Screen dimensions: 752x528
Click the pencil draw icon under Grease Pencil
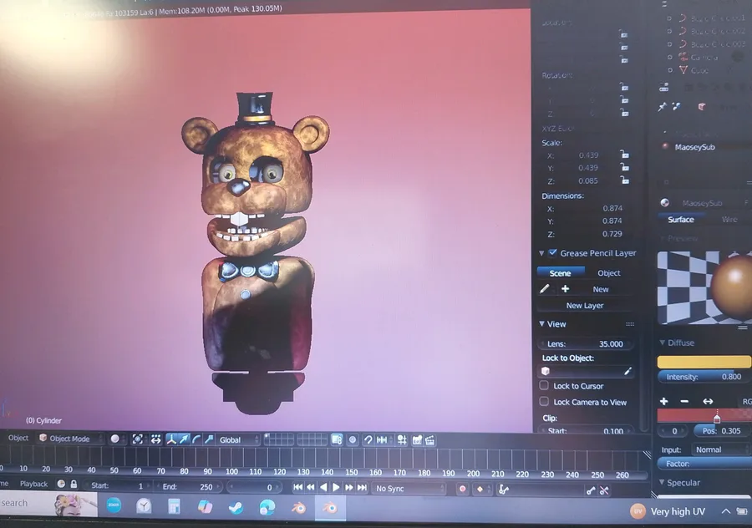[544, 289]
